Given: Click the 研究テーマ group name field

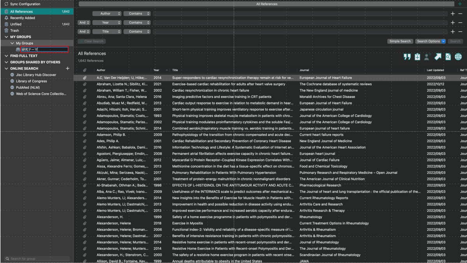Looking at the screenshot, I should pyautogui.click(x=45, y=49).
